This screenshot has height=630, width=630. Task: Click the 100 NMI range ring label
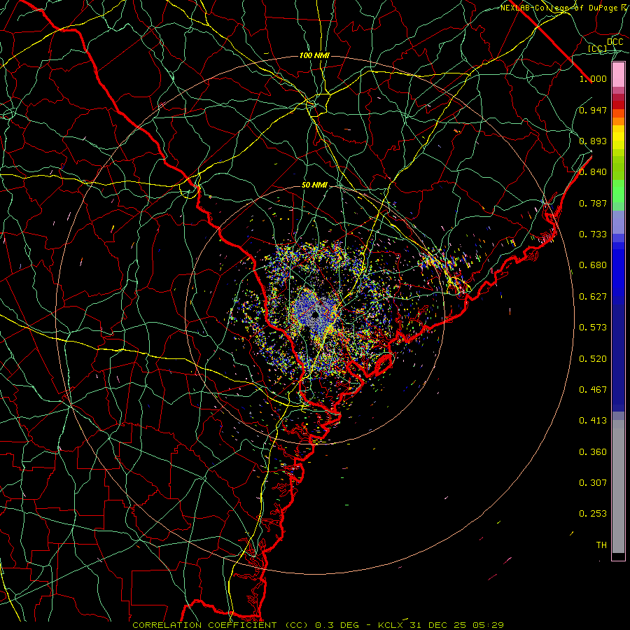(314, 55)
